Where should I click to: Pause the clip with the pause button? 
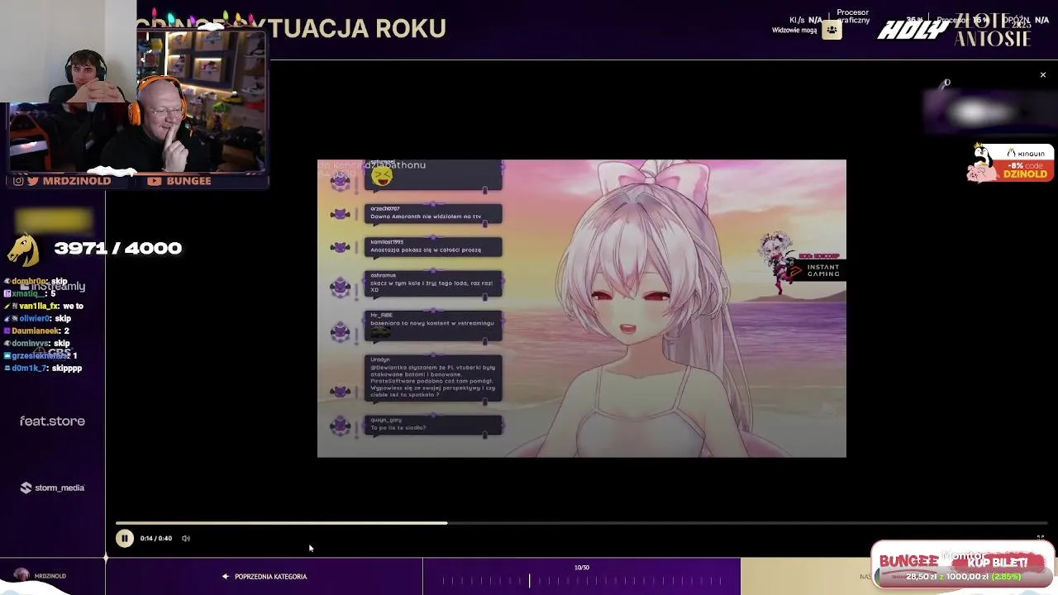[x=124, y=538]
